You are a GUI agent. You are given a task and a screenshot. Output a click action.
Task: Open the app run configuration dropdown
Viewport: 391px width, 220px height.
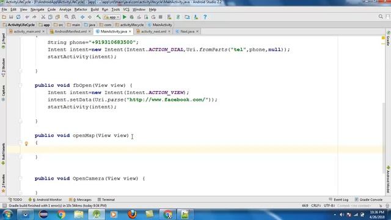point(112,17)
